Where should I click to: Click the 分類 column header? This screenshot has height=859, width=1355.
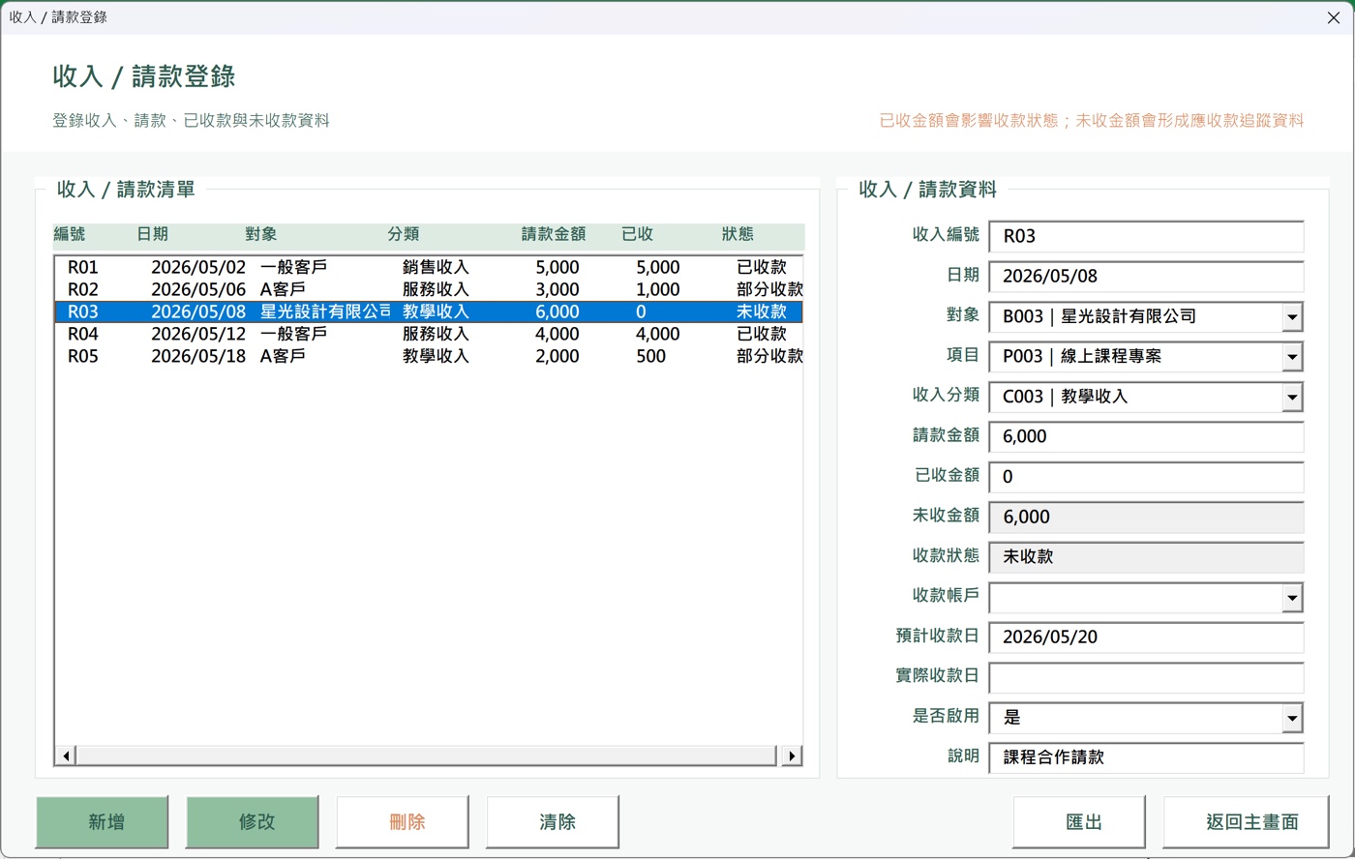[x=404, y=234]
